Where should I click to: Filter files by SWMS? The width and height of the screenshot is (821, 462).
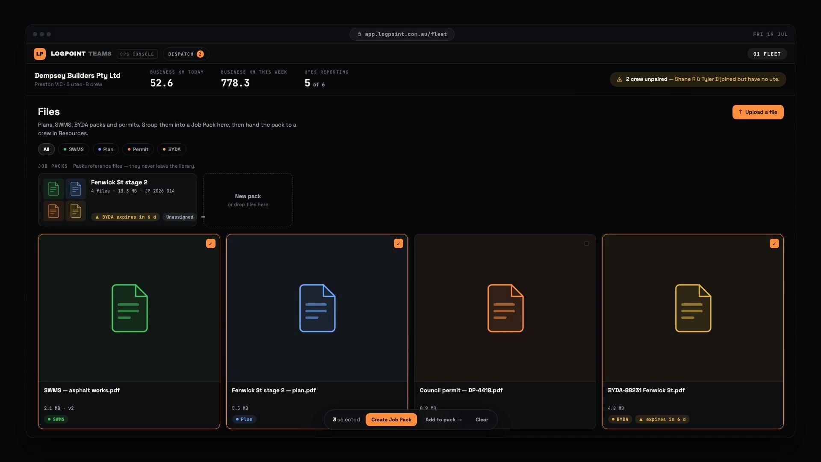point(74,149)
